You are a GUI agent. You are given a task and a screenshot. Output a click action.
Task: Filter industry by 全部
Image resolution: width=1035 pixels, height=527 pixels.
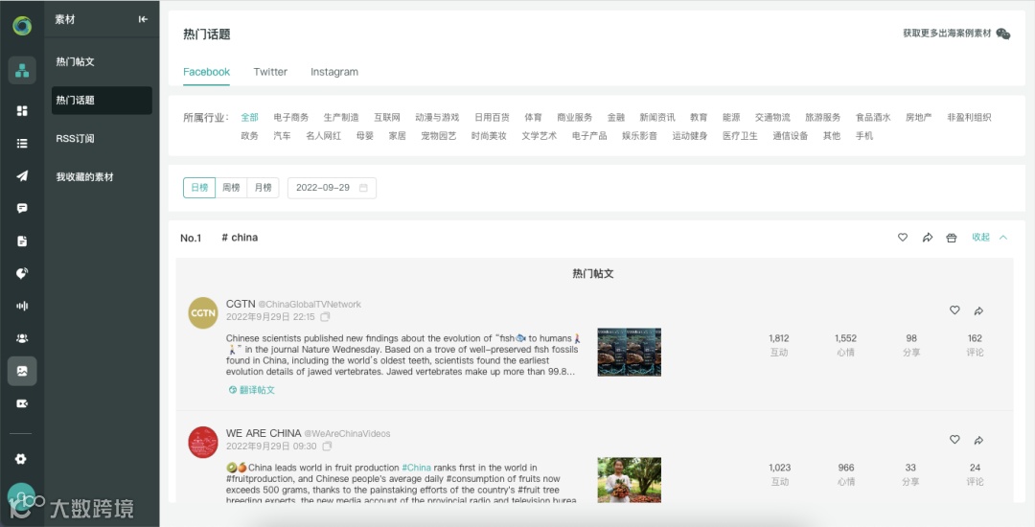pyautogui.click(x=249, y=118)
